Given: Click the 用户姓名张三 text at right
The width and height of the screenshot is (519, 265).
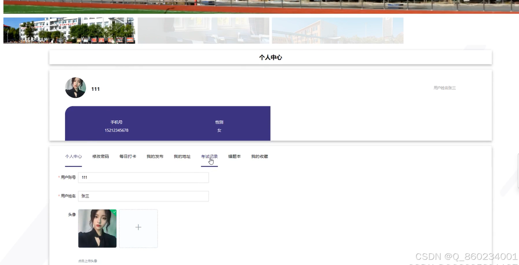Looking at the screenshot, I should pos(444,88).
